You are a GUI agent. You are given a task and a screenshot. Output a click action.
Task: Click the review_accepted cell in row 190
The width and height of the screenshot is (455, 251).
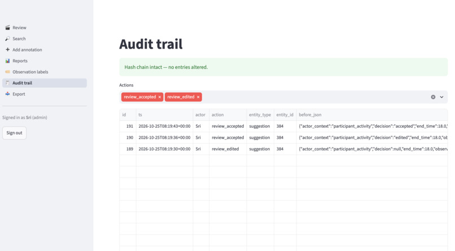[x=228, y=137]
